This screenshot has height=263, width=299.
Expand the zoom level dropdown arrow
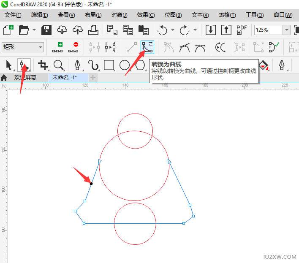287,30
